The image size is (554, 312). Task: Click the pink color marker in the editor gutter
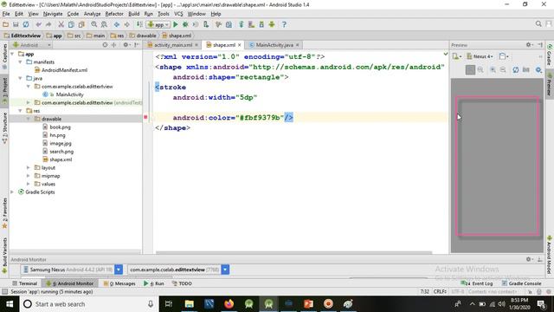coord(145,117)
